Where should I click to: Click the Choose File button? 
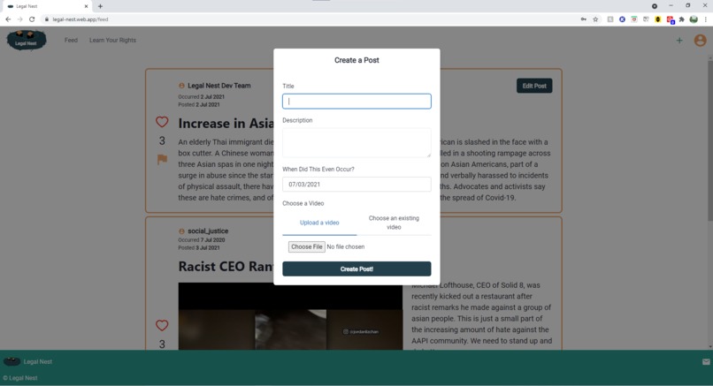[x=306, y=246]
